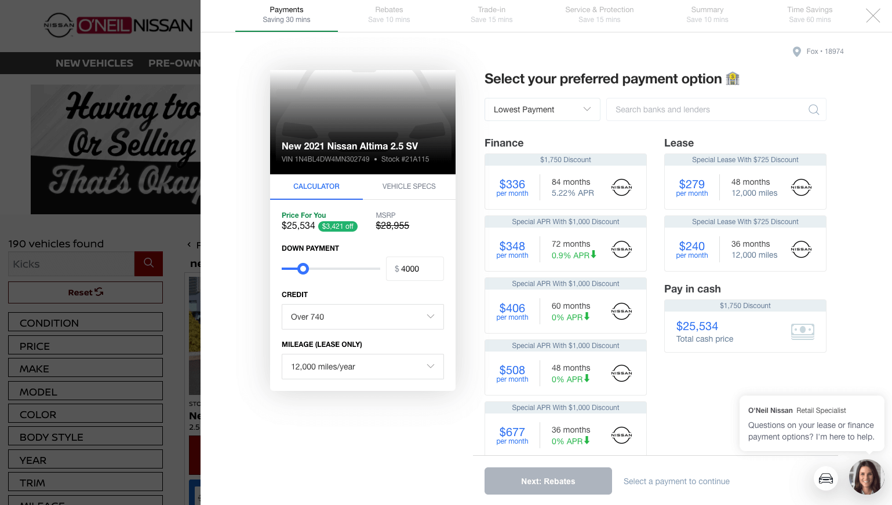Close the payment options dialog
The width and height of the screenshot is (892, 505).
click(873, 16)
